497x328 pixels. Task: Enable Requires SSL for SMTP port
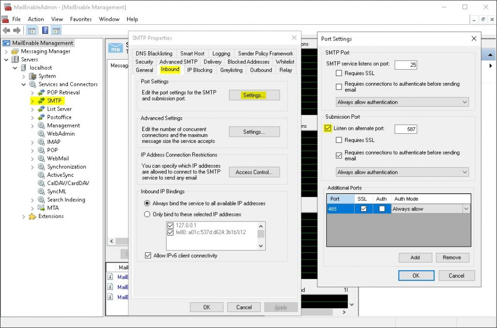(339, 73)
